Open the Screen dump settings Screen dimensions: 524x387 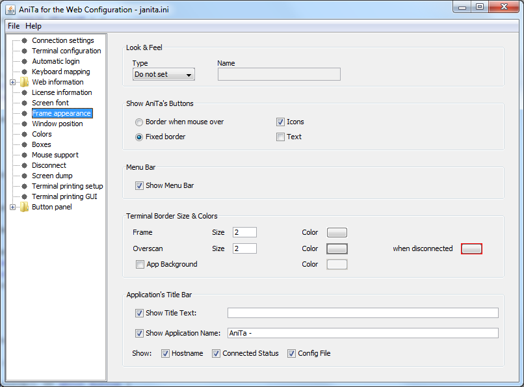coord(52,176)
